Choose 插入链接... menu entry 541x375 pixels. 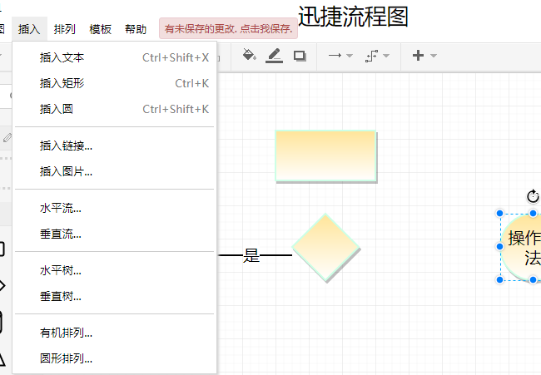(115, 146)
